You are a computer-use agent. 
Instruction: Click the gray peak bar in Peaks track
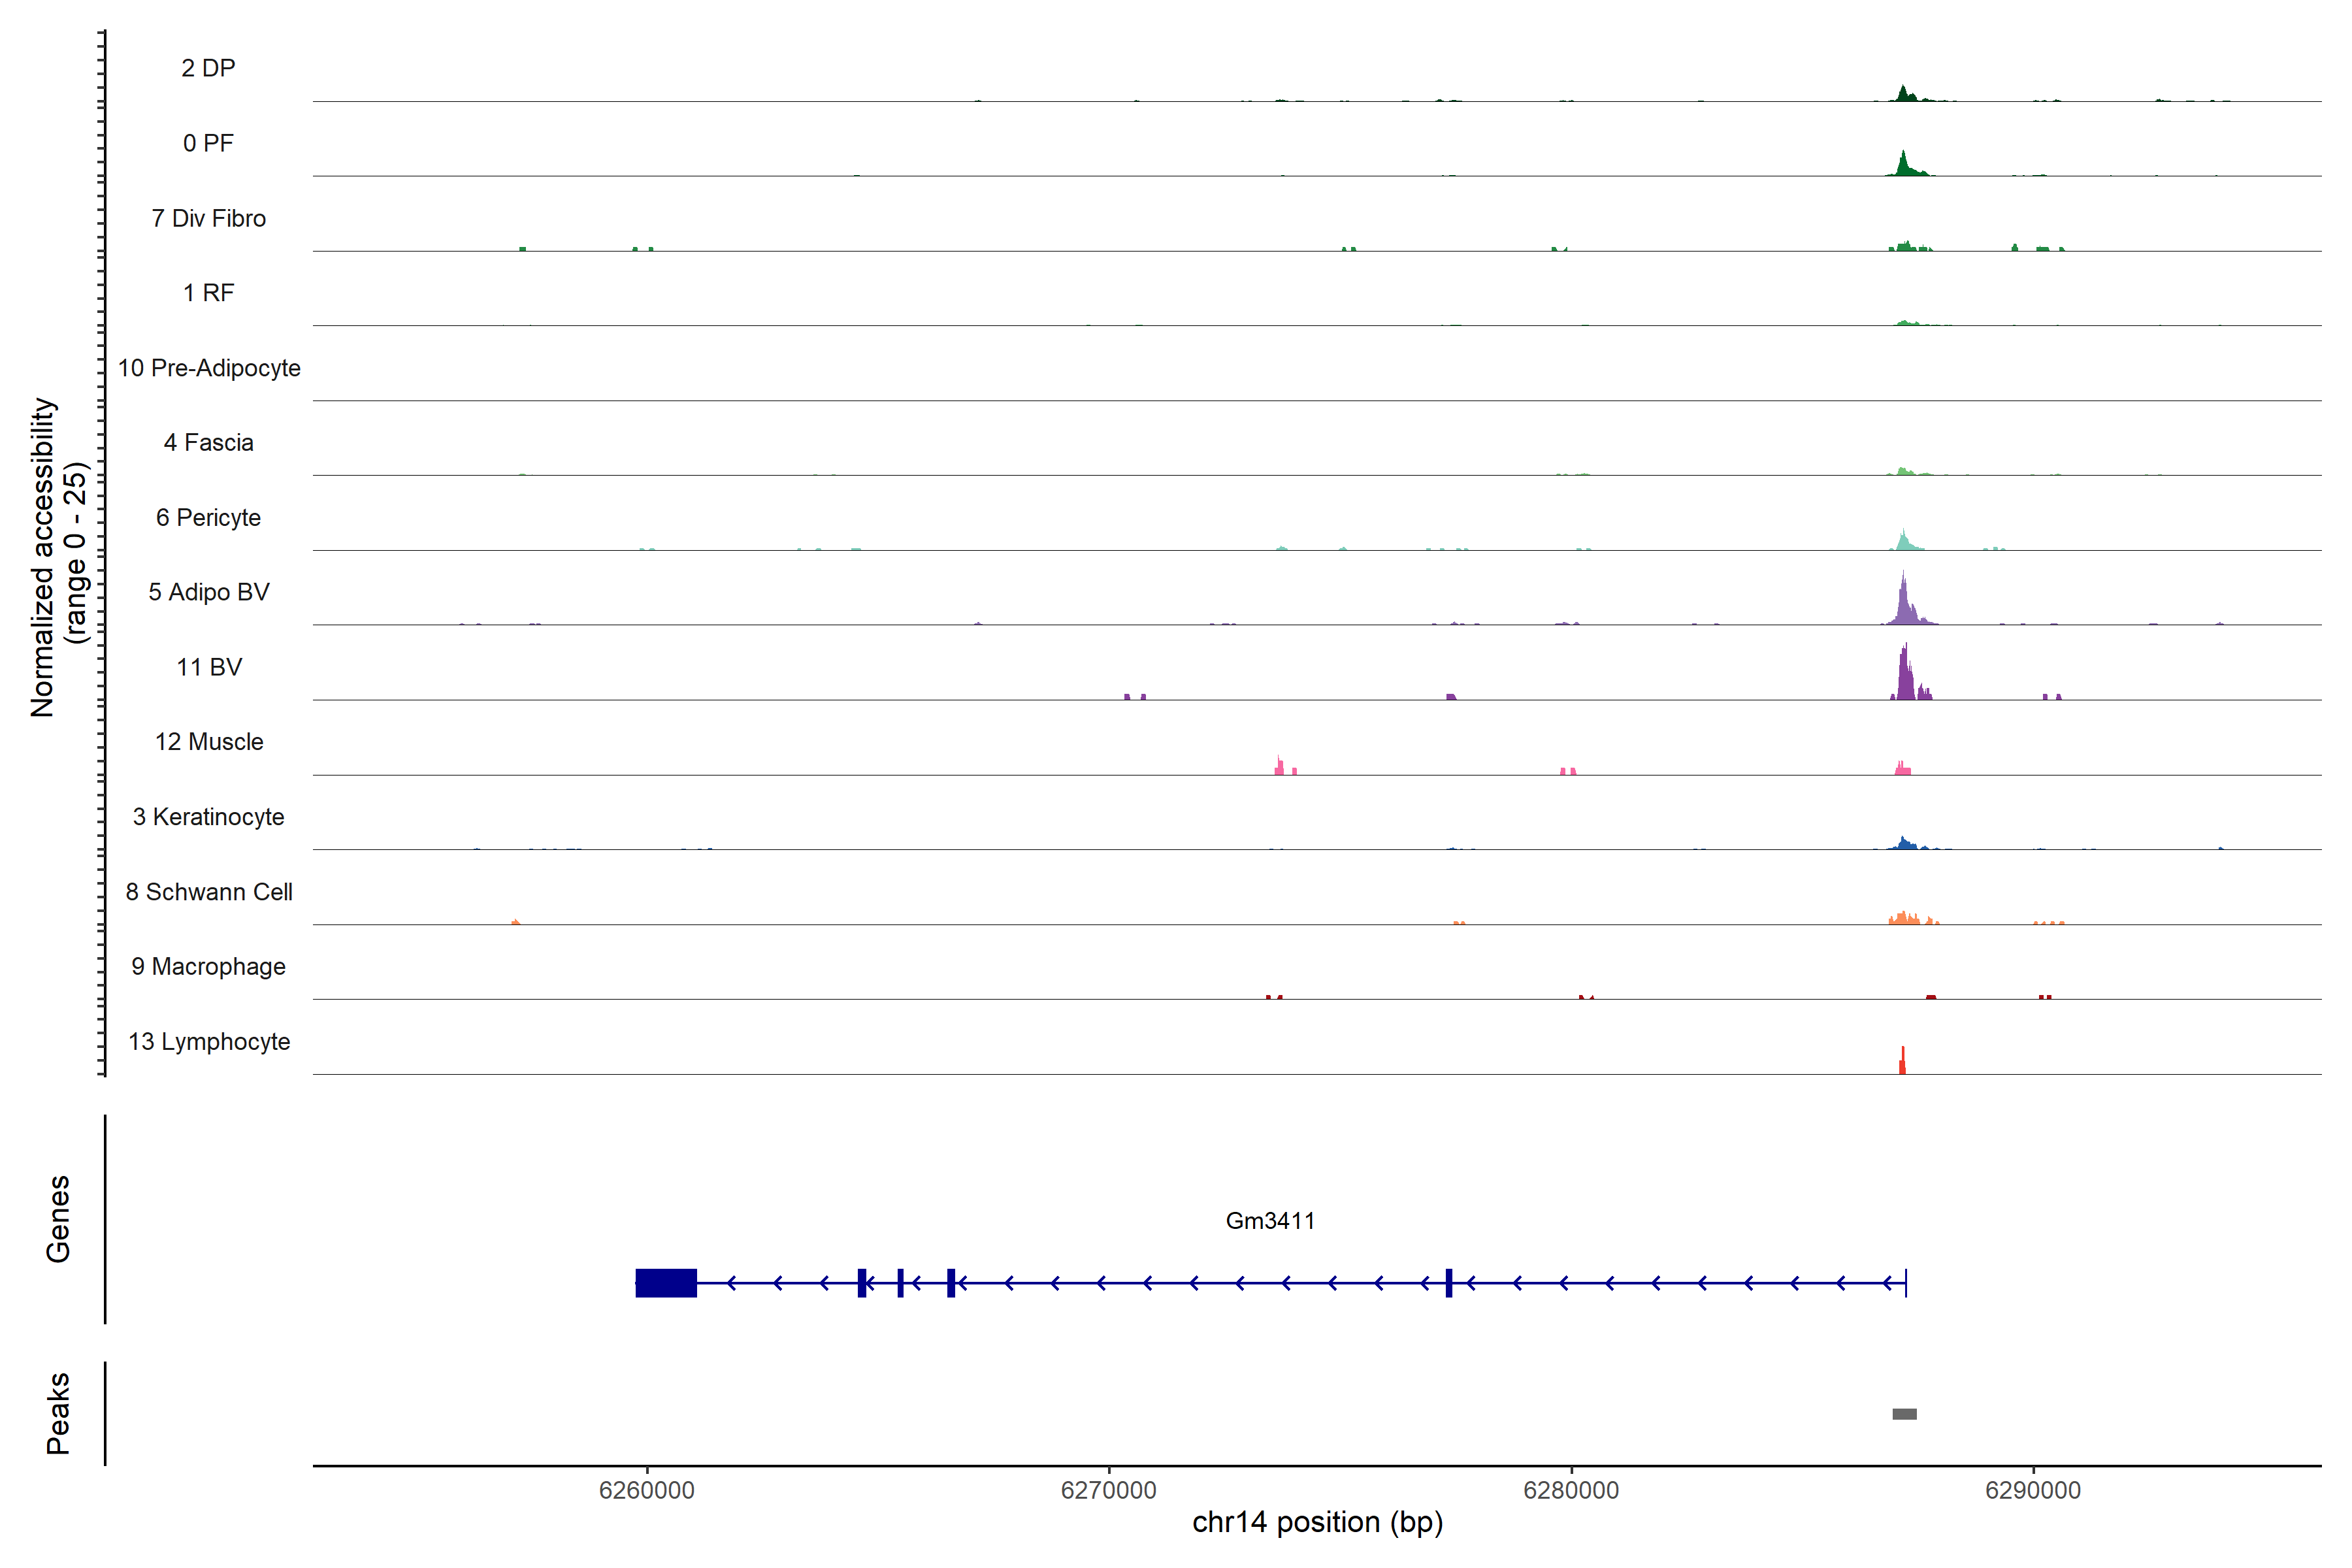pyautogui.click(x=1904, y=1414)
